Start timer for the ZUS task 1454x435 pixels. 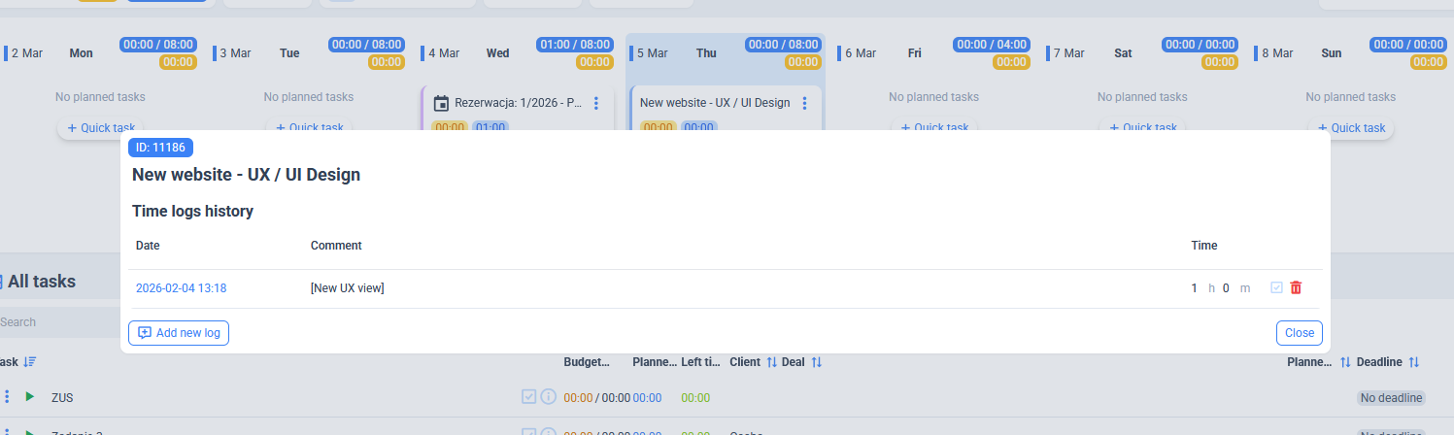click(x=29, y=397)
